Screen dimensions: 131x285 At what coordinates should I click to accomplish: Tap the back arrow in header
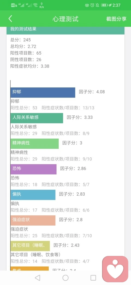10,19
